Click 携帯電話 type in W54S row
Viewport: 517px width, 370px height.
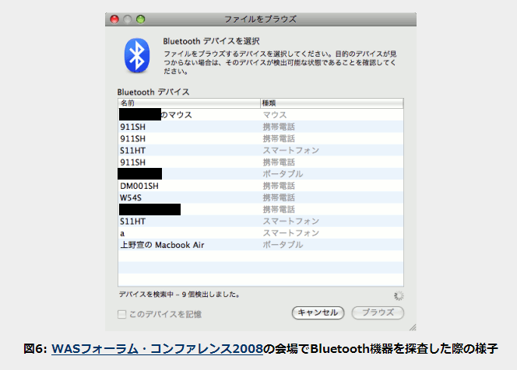click(279, 198)
